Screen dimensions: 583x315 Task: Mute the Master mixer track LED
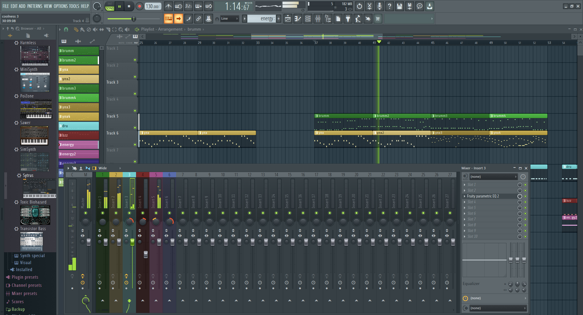[x=86, y=213]
